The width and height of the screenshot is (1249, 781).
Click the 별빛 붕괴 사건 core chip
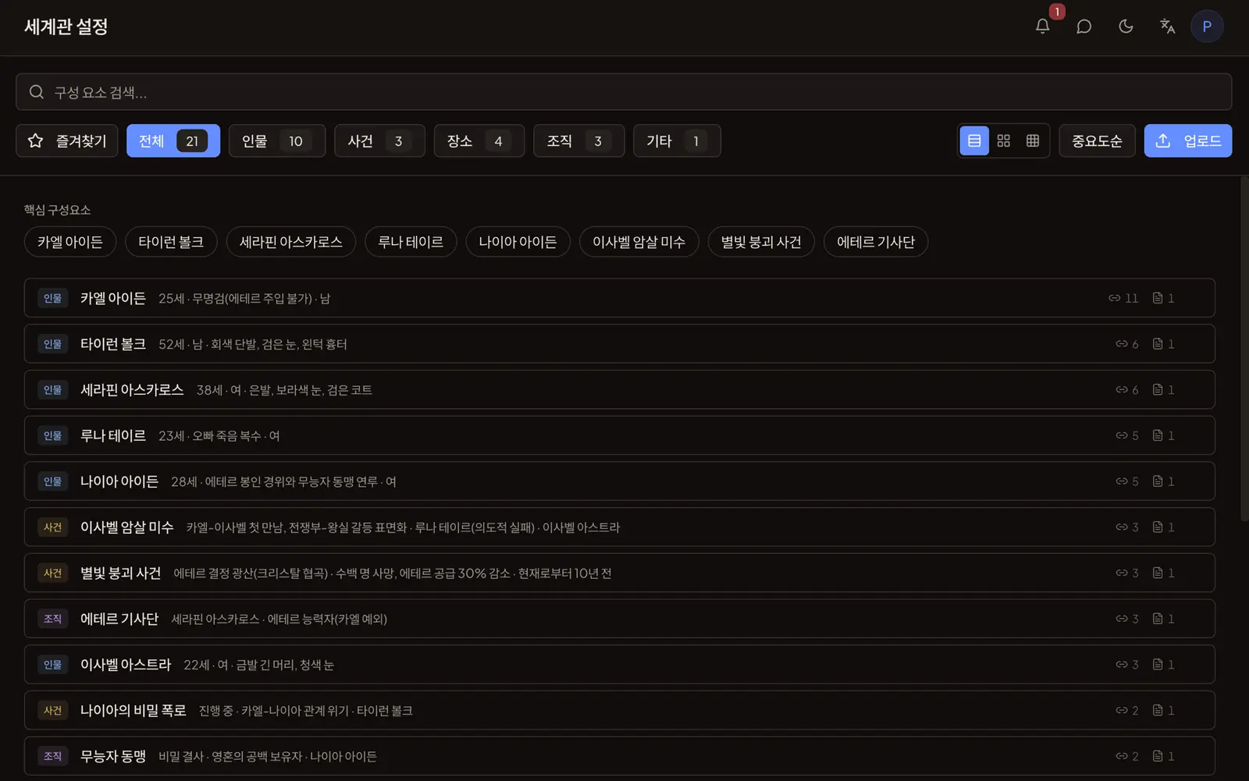(x=761, y=242)
